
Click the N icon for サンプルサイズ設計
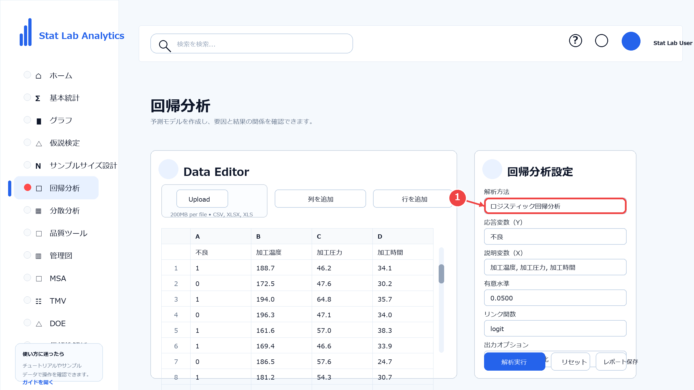(38, 166)
